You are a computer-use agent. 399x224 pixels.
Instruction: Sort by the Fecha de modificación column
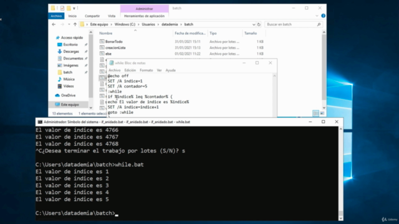click(190, 33)
